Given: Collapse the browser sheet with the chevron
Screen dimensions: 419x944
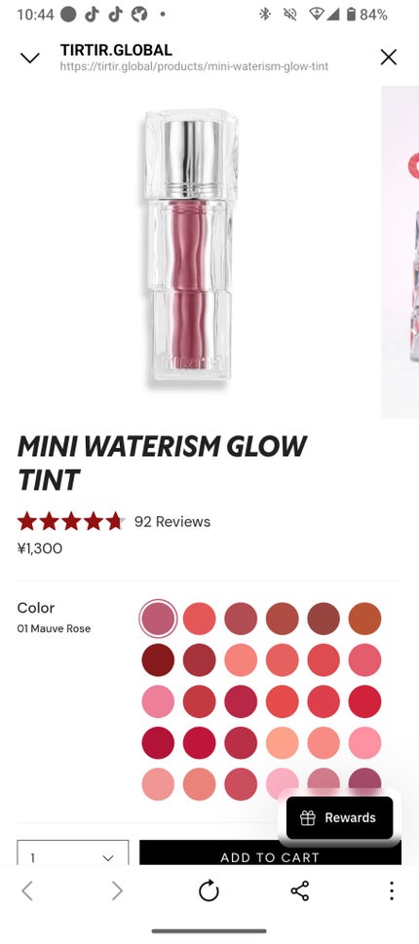Looking at the screenshot, I should pyautogui.click(x=29, y=57).
